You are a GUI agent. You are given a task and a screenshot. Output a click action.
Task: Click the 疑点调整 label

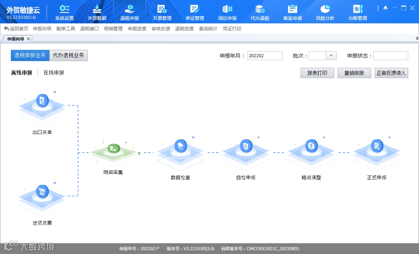311,178
